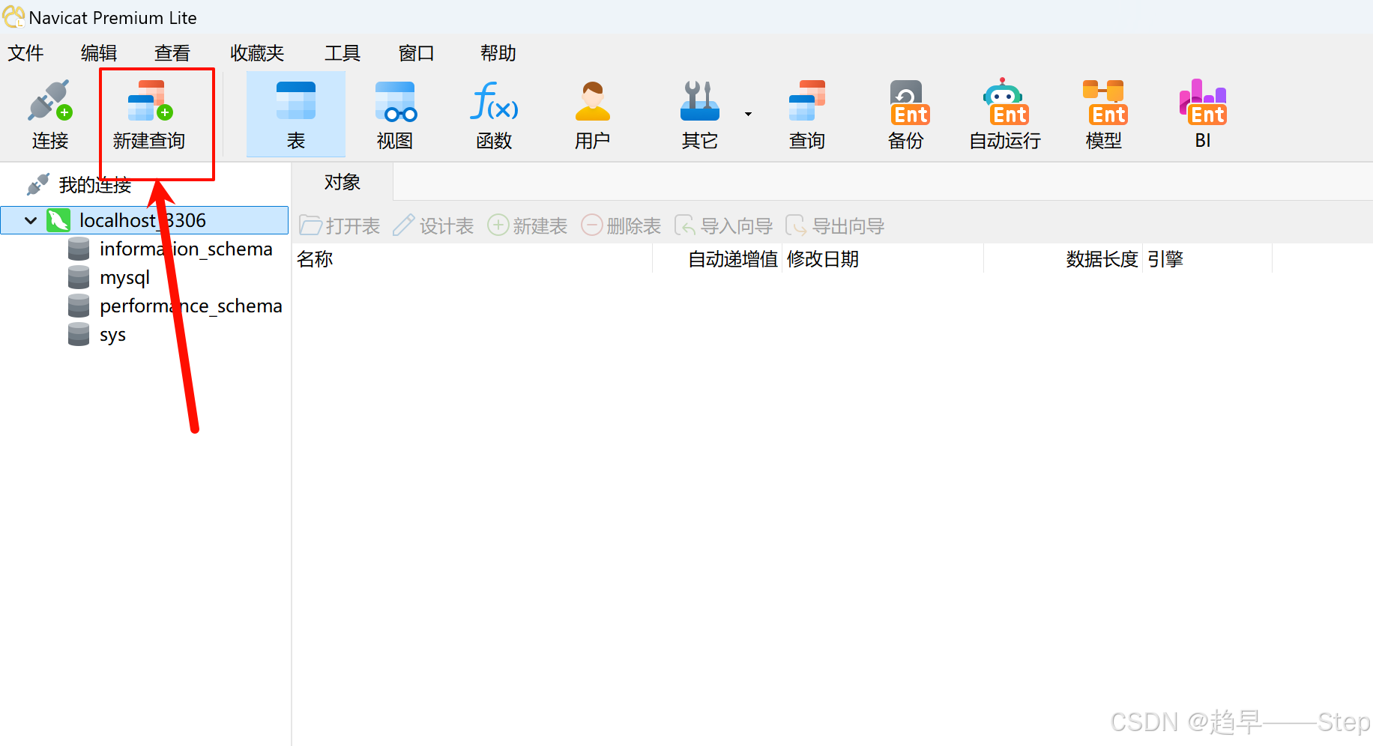This screenshot has width=1373, height=746.
Task: Click New Table (新建表) button
Action: point(528,225)
